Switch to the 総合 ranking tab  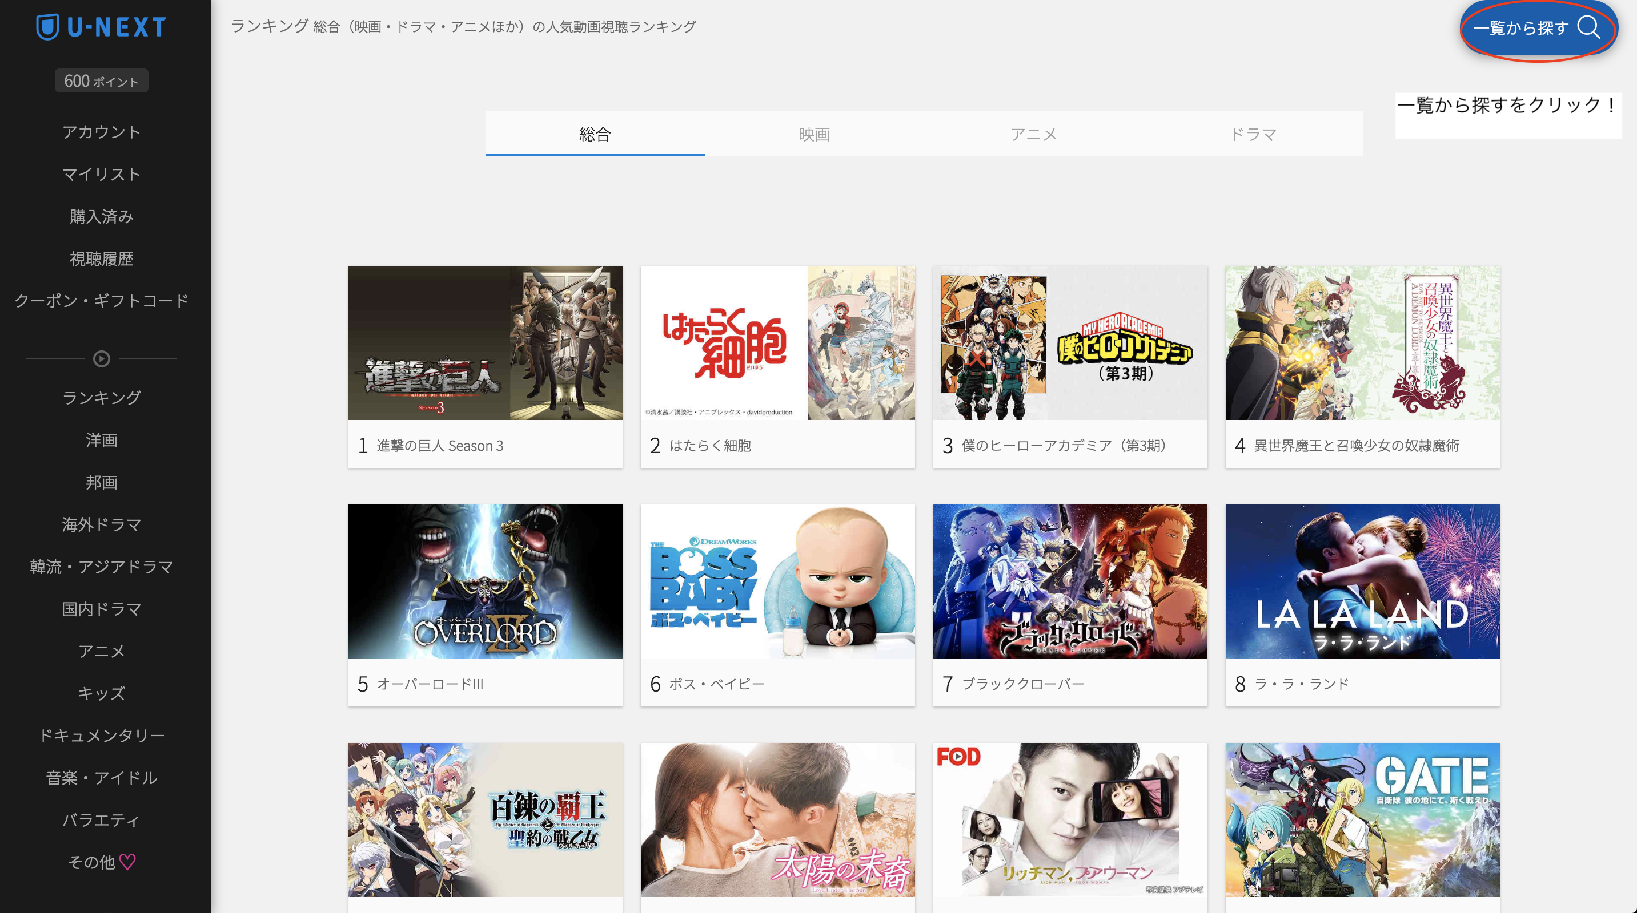(595, 134)
